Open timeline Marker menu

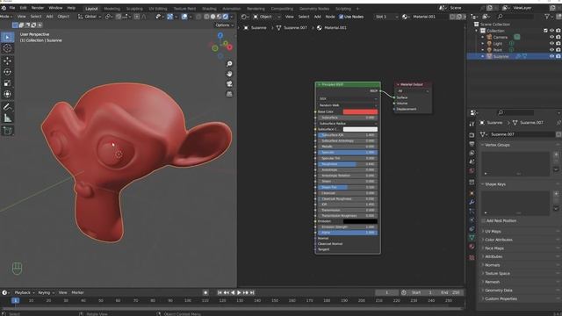(x=77, y=292)
